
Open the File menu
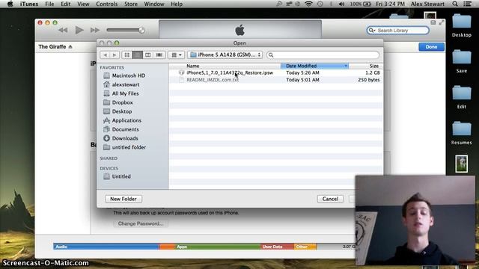click(x=49, y=4)
